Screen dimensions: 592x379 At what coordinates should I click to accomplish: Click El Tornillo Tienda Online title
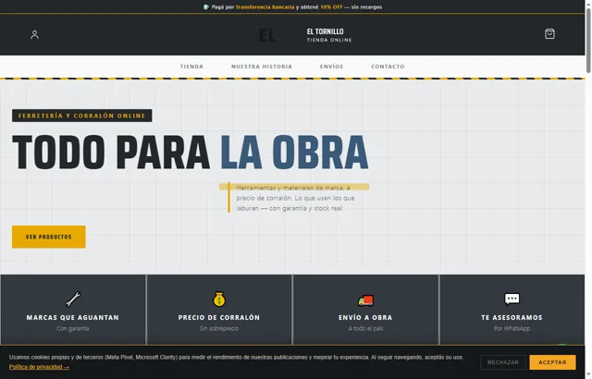point(329,35)
